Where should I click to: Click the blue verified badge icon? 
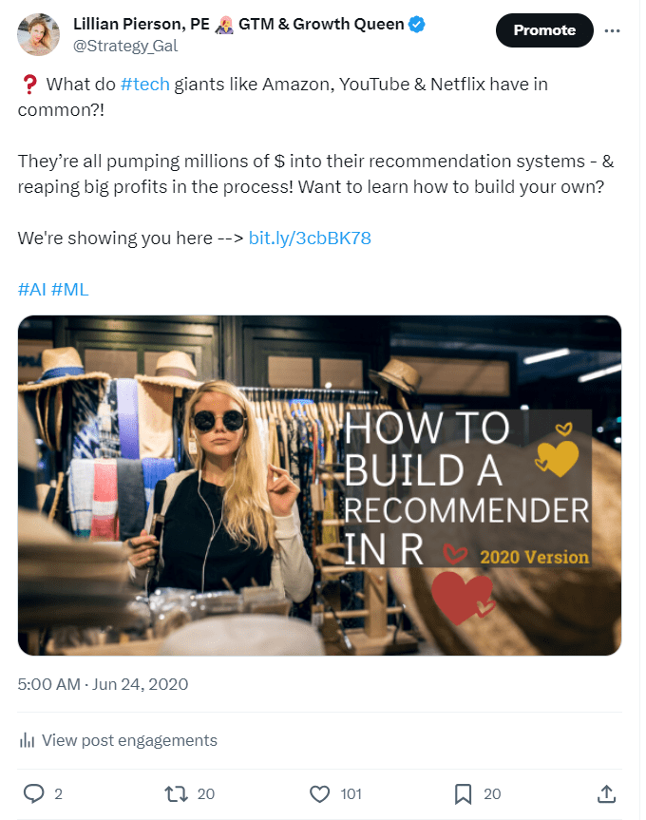416,25
